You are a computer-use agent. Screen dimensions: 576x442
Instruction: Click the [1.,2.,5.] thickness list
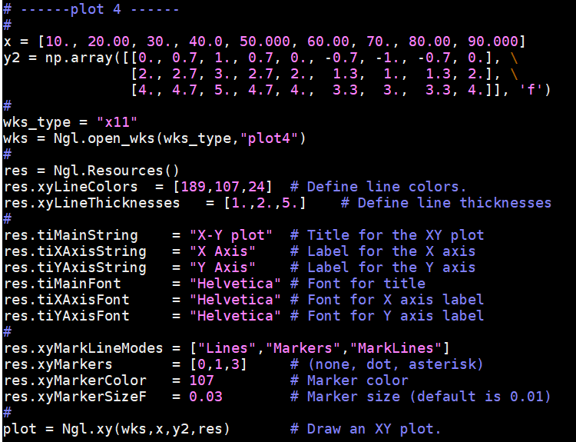[x=264, y=203]
